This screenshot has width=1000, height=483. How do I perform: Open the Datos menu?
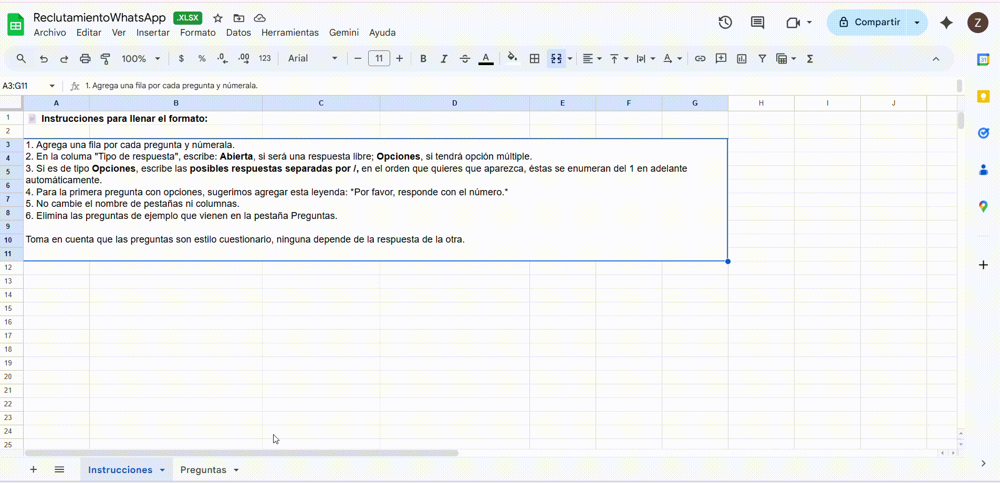click(x=238, y=33)
